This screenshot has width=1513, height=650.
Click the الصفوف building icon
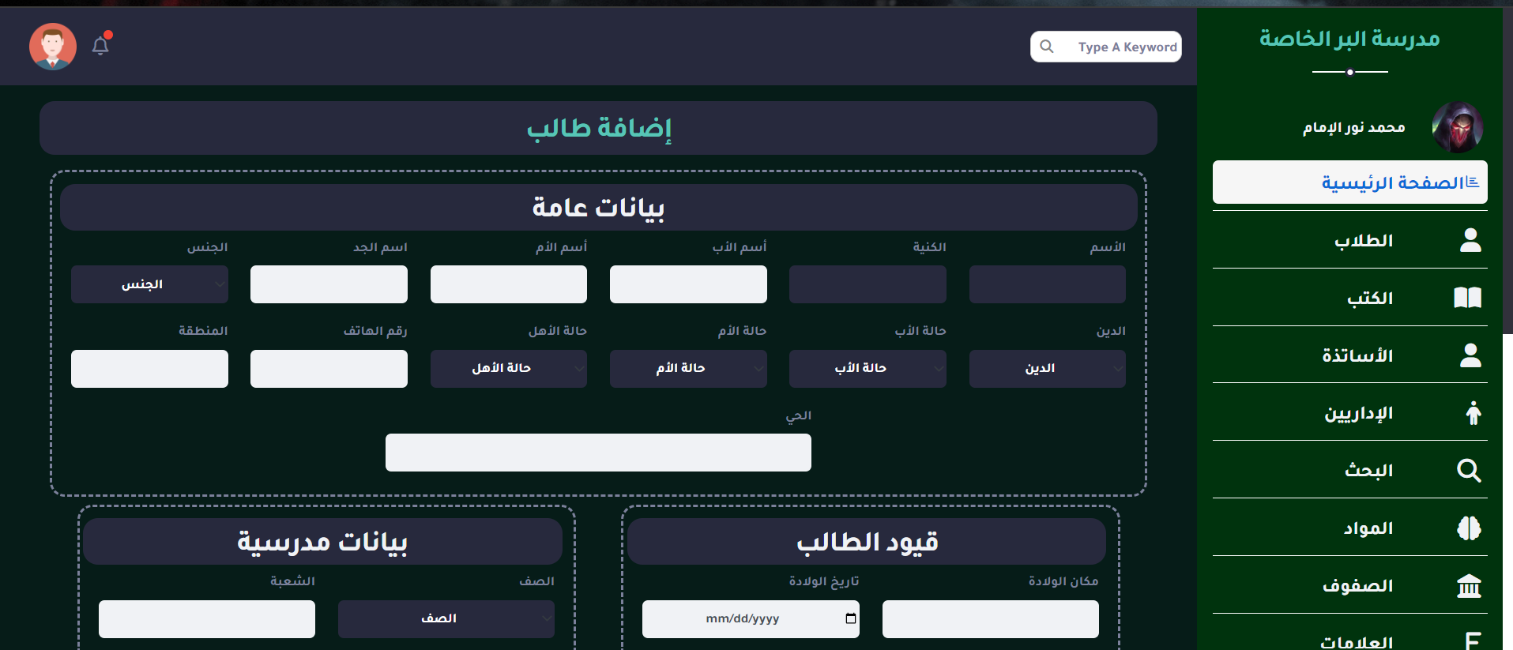1469,586
